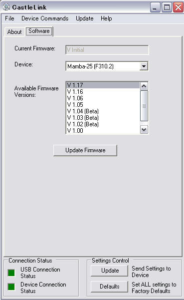184x300 pixels.
Task: Expand the Mamba-25 (F310.2) device combo box
Action: coord(107,66)
